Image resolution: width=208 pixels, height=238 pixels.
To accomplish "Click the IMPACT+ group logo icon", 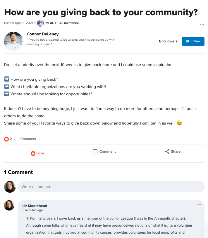I will (x=40, y=23).
